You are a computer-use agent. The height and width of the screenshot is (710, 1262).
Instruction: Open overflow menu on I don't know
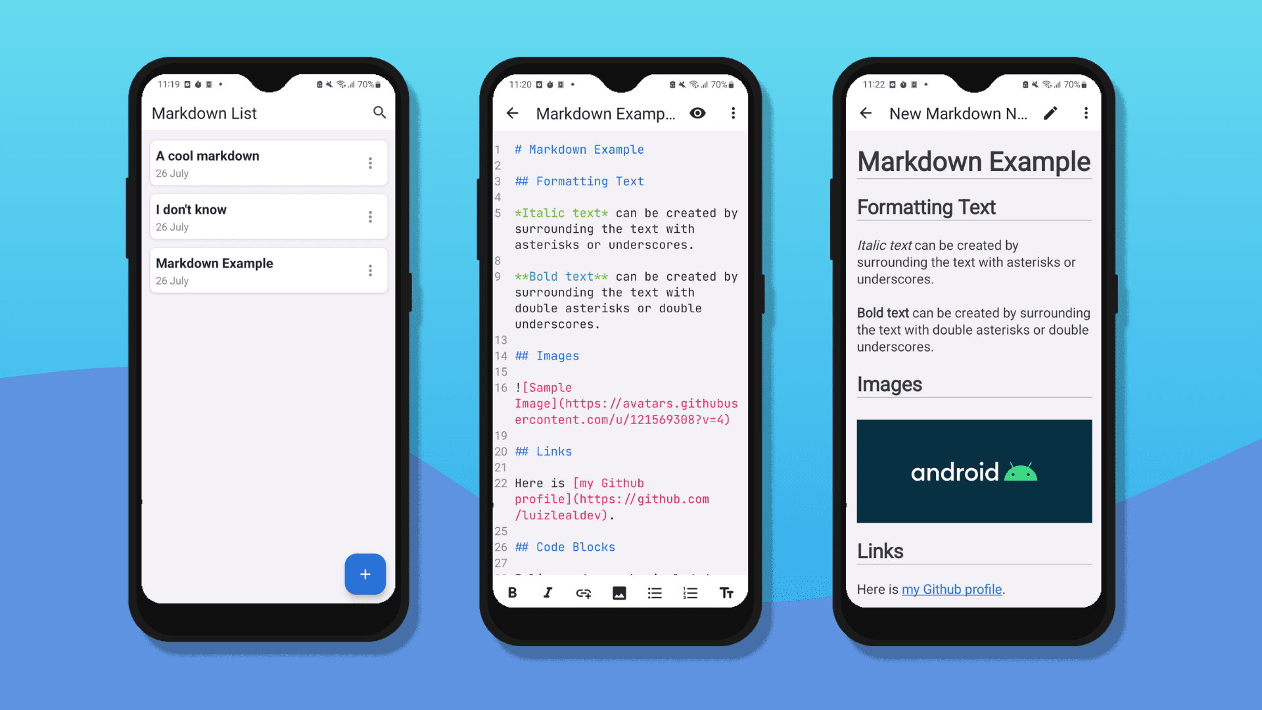pos(371,217)
